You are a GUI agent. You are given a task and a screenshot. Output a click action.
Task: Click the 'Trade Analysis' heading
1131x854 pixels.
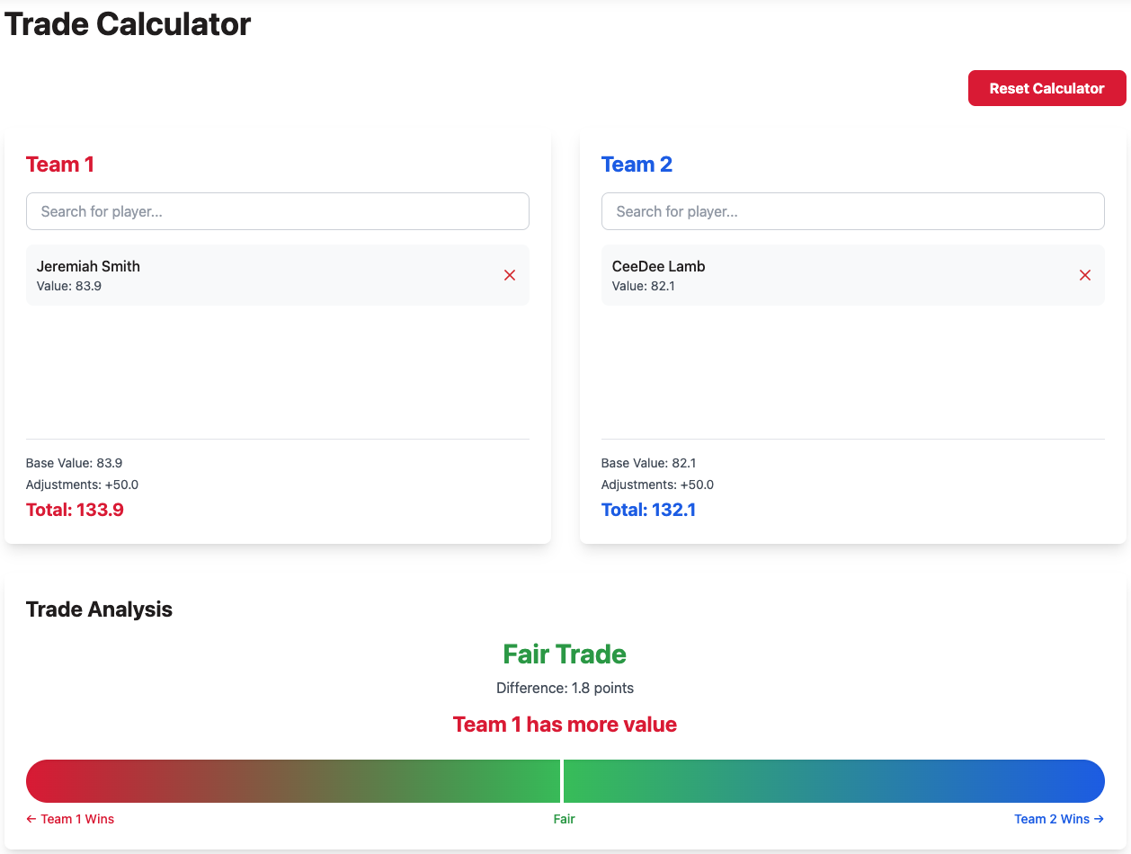point(99,609)
